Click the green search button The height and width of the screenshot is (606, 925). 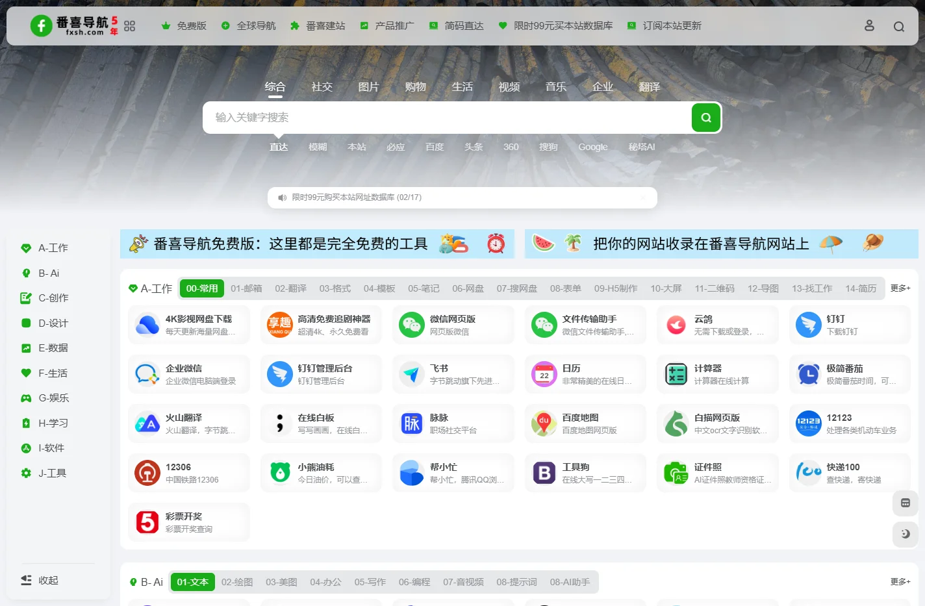point(706,118)
